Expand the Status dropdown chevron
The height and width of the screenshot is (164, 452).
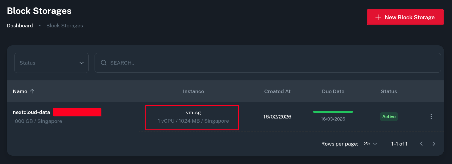click(x=81, y=63)
